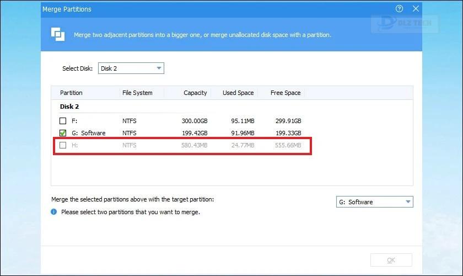Screen dimensions: 463x276
Task: Click the H: partition label
Action: point(75,145)
